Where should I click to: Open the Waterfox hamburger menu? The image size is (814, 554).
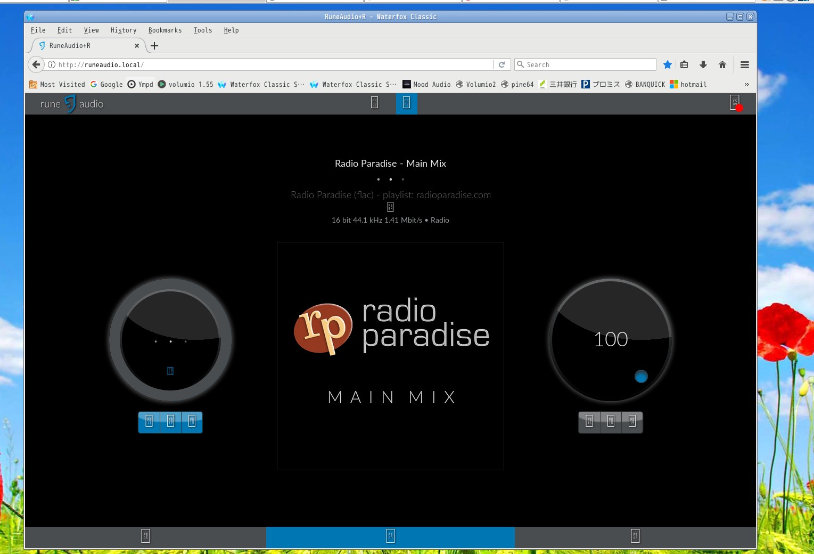click(x=744, y=64)
